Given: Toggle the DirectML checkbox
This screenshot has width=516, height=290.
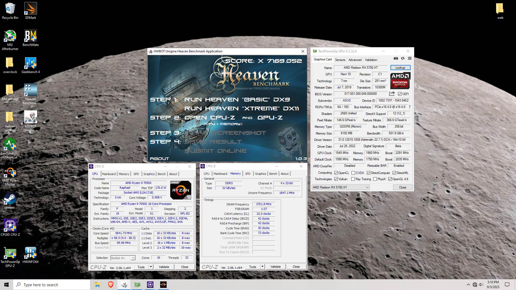Looking at the screenshot, I should coord(394,173).
